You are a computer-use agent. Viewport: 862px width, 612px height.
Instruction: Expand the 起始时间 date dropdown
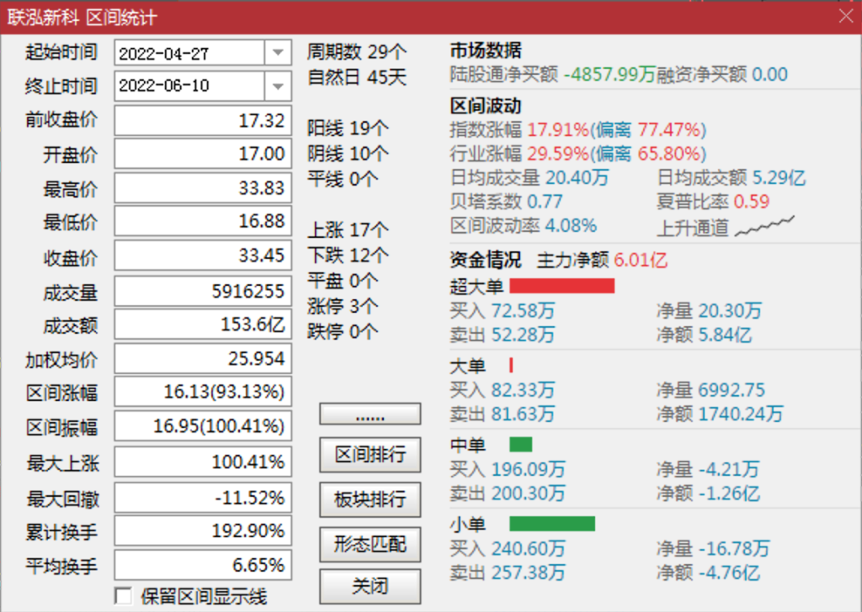click(x=278, y=53)
